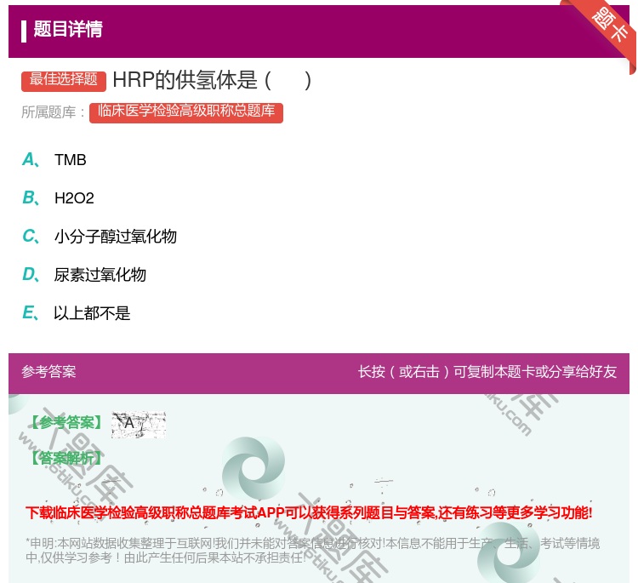This screenshot has height=583, width=638.
Task: Click the 题目详情 header title
Action: tap(68, 30)
